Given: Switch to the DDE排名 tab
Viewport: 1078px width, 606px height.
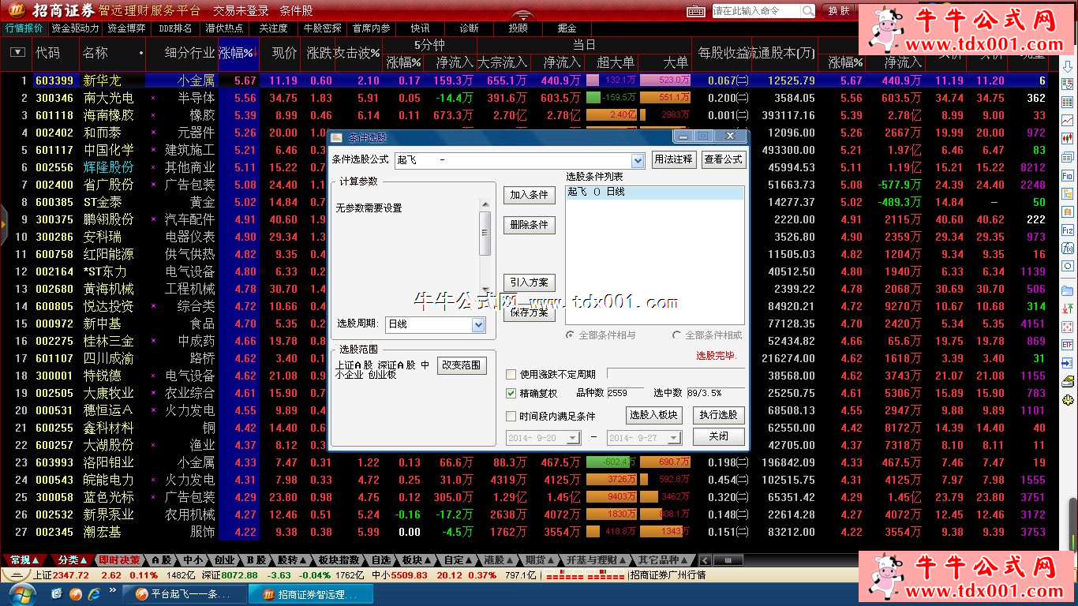Looking at the screenshot, I should [175, 28].
